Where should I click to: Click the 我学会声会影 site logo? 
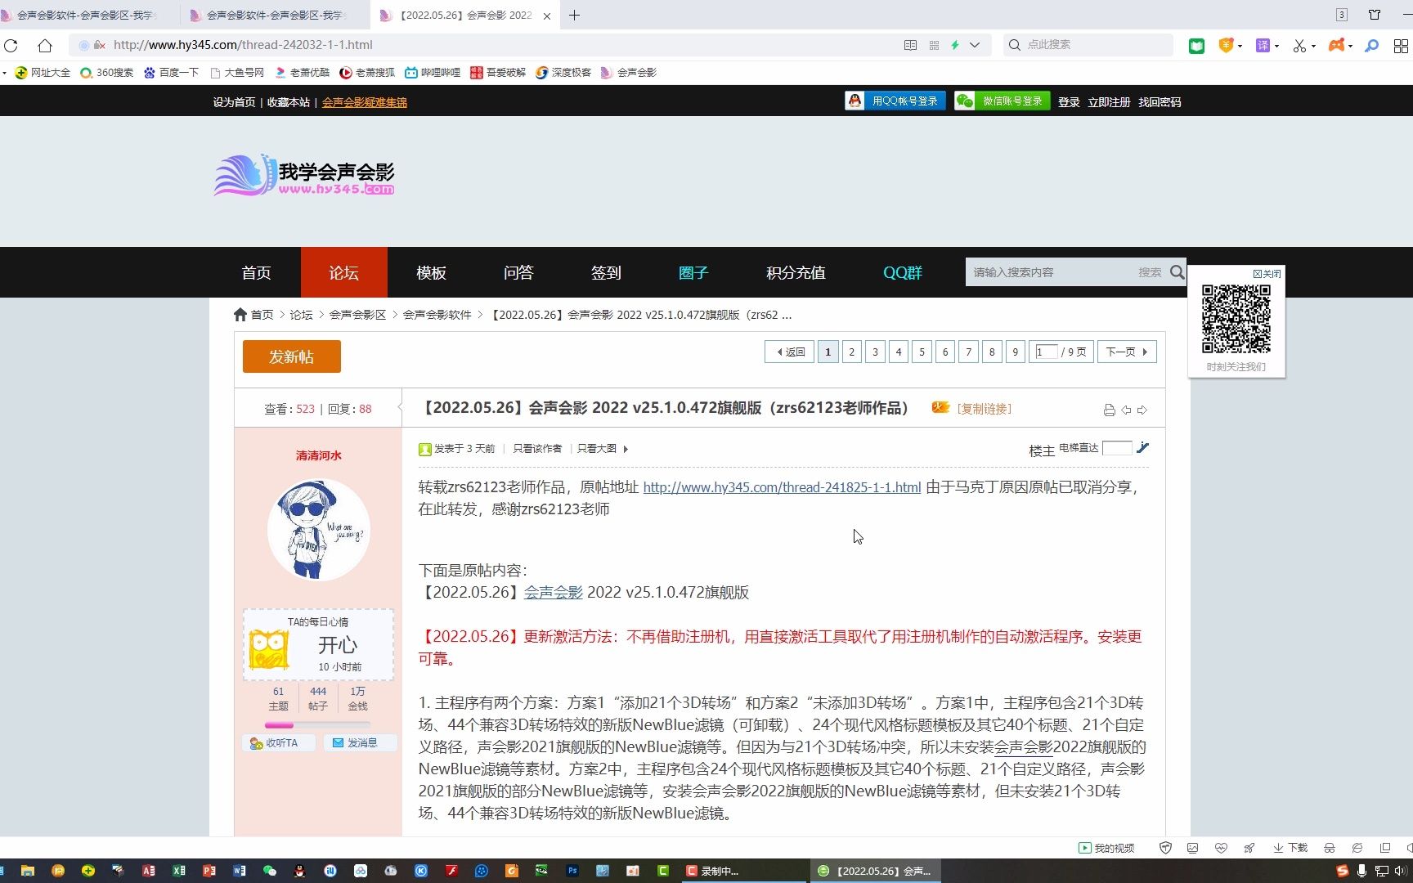pos(304,175)
